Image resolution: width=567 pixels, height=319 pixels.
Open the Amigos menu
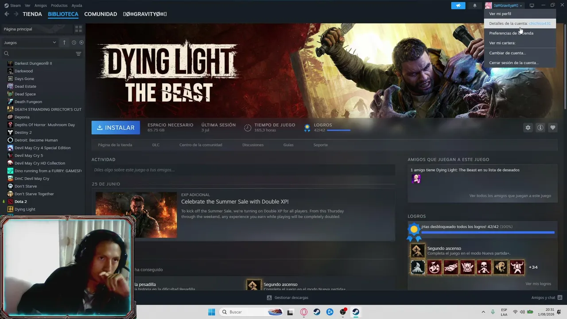[41, 5]
